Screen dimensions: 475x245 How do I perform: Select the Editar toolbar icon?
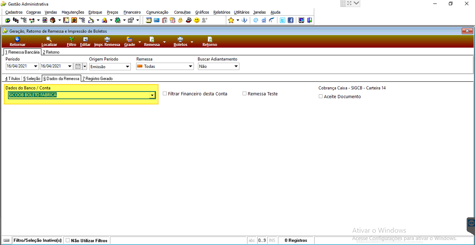point(85,39)
